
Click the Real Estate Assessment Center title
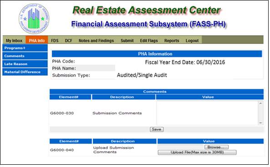coord(147,10)
